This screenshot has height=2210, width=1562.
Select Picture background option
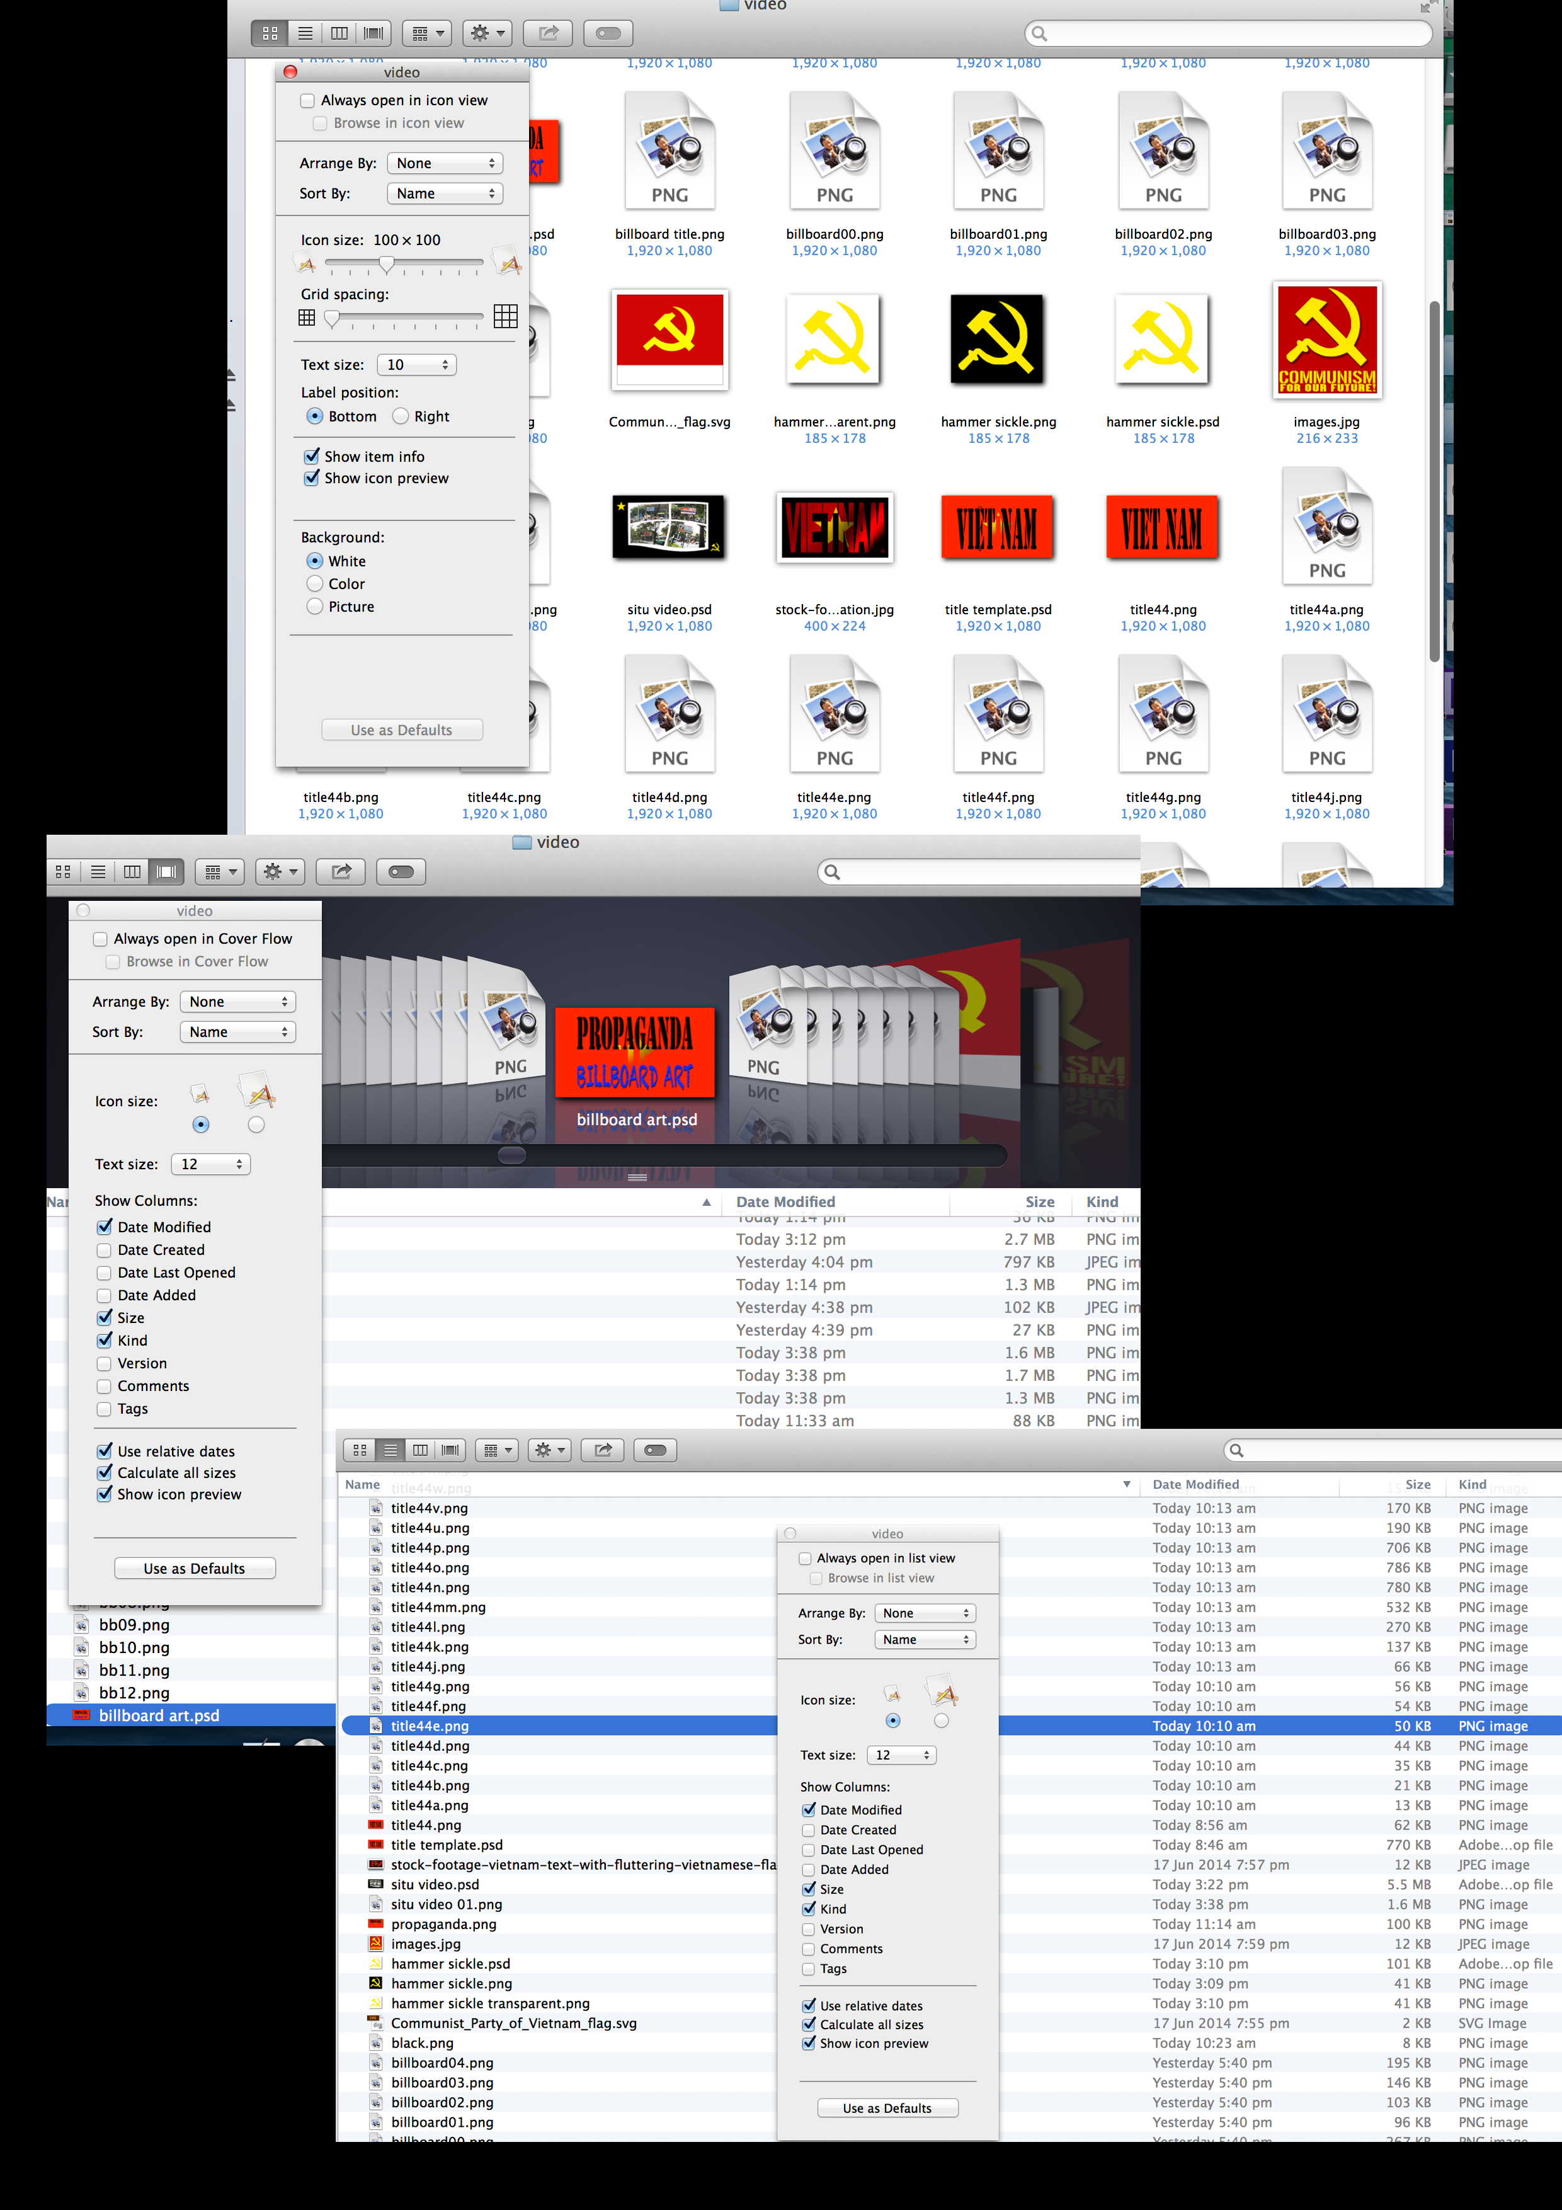[315, 607]
